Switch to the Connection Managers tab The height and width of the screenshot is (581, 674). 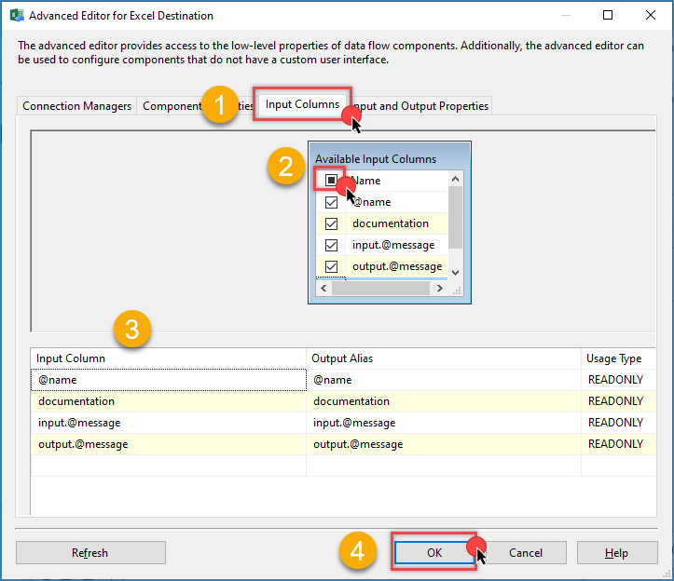(x=77, y=106)
